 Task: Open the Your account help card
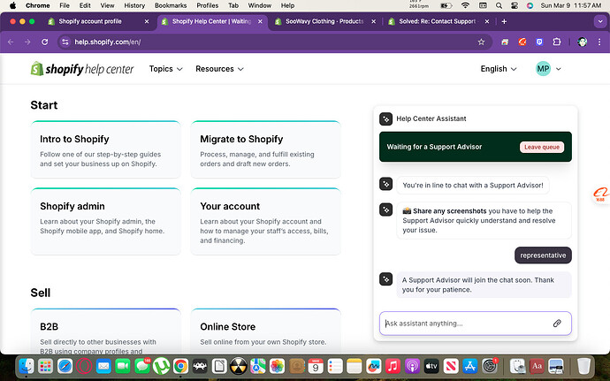pos(266,221)
